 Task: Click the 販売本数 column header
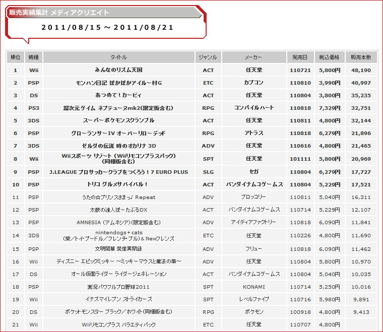(x=361, y=57)
